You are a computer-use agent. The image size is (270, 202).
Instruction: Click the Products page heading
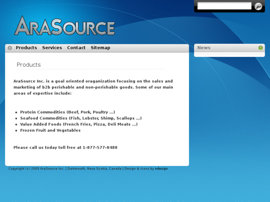(29, 65)
